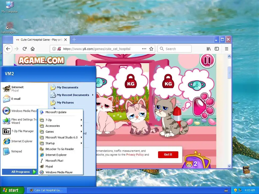Image resolution: width=259 pixels, height=194 pixels.
Task: Open page actions three-dot menu
Action: [144, 49]
